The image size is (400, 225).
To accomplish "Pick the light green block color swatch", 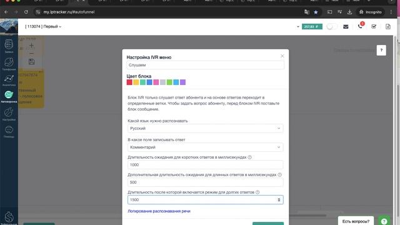I will (x=169, y=82).
